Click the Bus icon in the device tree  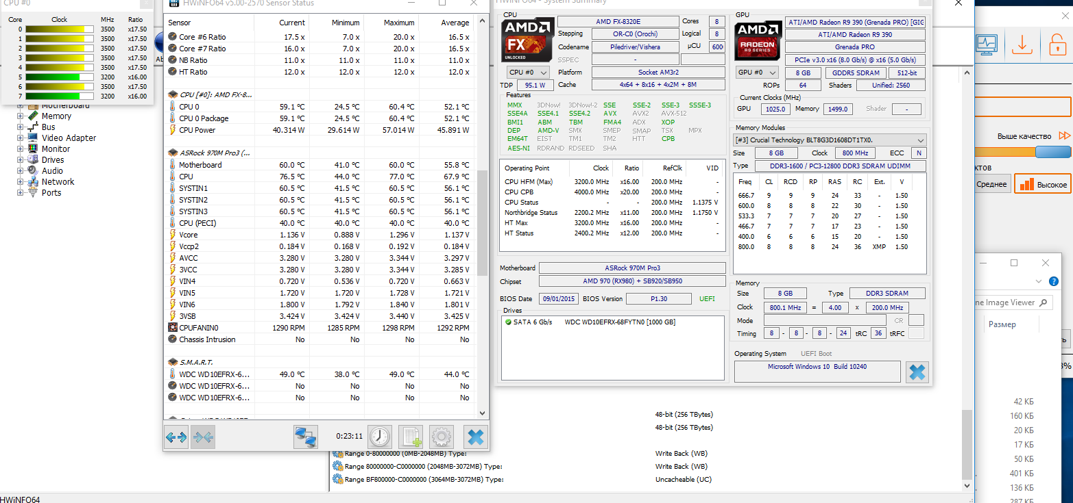coord(33,127)
